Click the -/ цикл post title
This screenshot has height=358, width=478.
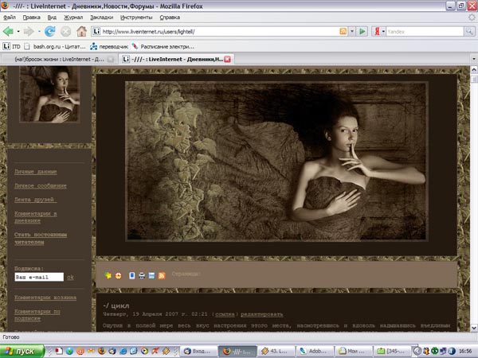116,305
